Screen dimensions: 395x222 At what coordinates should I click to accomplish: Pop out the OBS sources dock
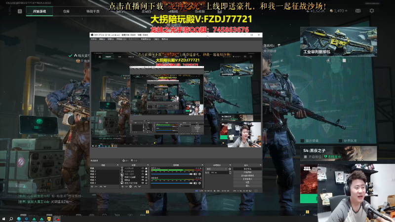[x=148, y=165]
